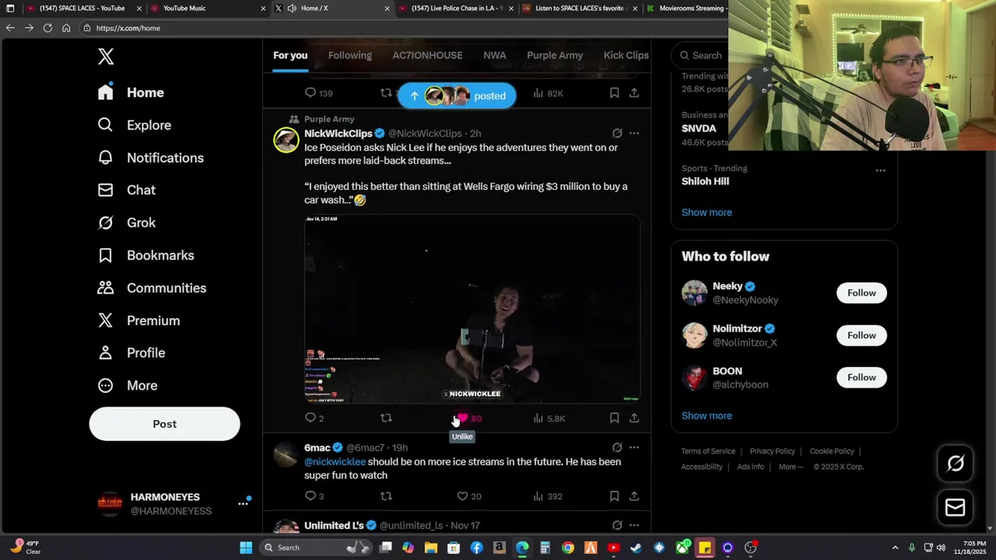Expand the More sidebar menu
The height and width of the screenshot is (560, 996).
click(x=127, y=386)
